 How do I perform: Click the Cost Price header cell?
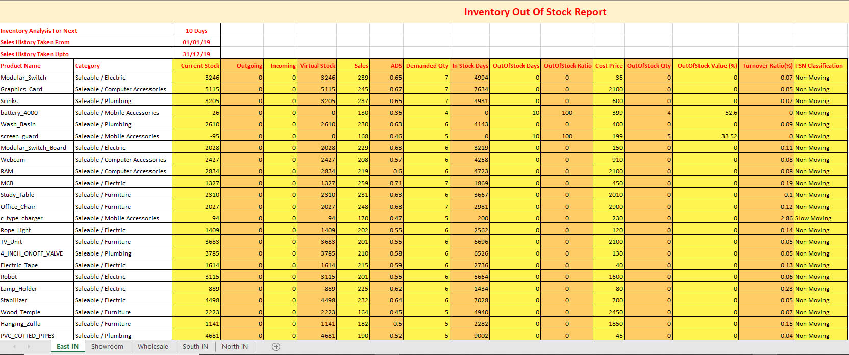[609, 65]
